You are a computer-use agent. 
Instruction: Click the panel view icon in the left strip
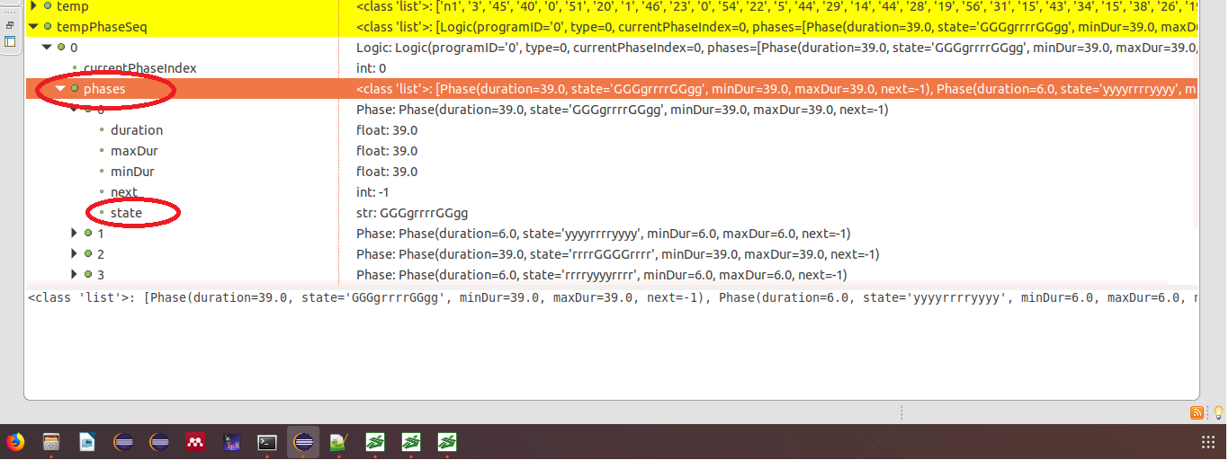(10, 41)
